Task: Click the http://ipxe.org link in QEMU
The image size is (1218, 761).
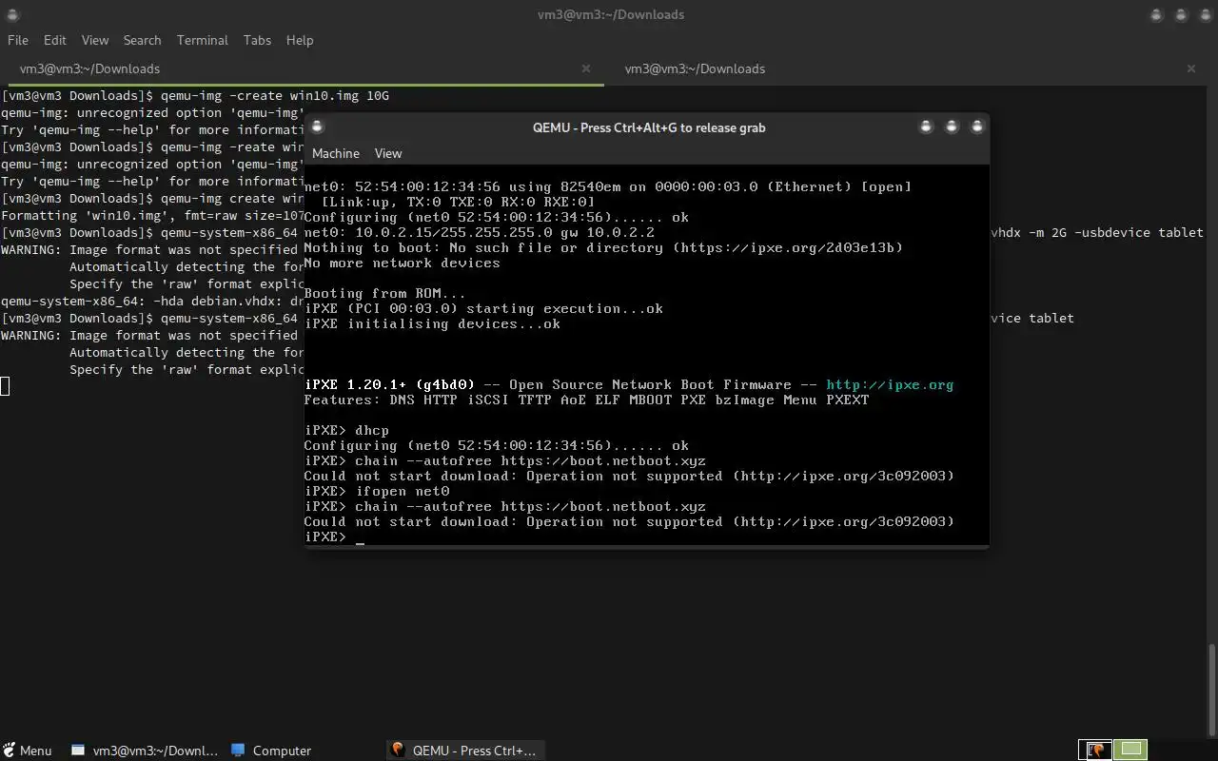Action: (889, 384)
